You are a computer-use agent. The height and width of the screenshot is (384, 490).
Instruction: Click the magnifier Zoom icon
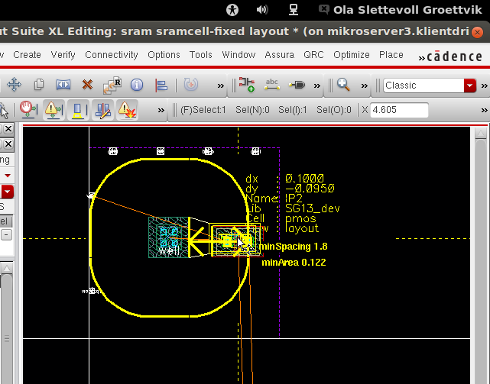[x=343, y=85]
